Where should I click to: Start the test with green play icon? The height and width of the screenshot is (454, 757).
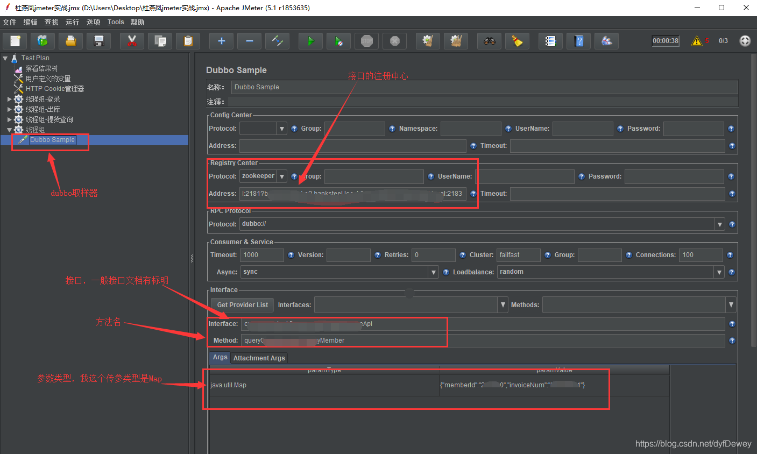click(x=311, y=41)
